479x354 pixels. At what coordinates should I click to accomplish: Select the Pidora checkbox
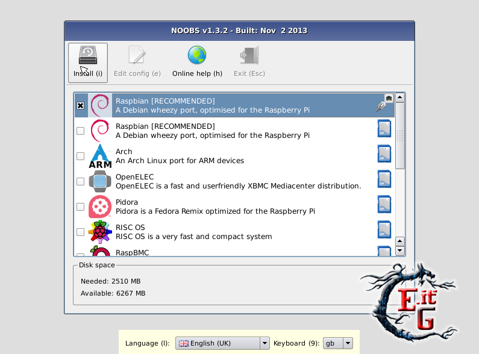click(80, 207)
